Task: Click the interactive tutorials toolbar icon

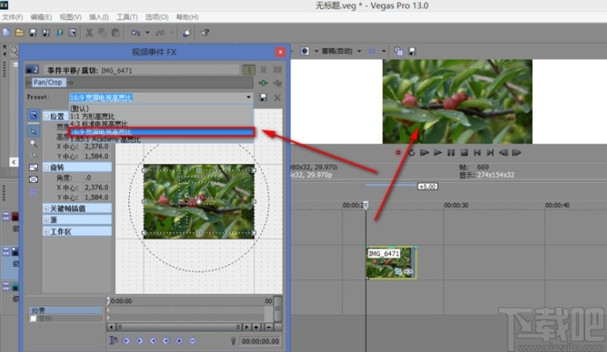Action: [x=186, y=32]
